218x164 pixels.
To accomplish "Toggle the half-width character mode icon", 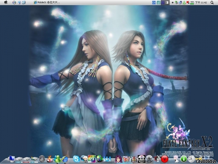I will point(167,2).
